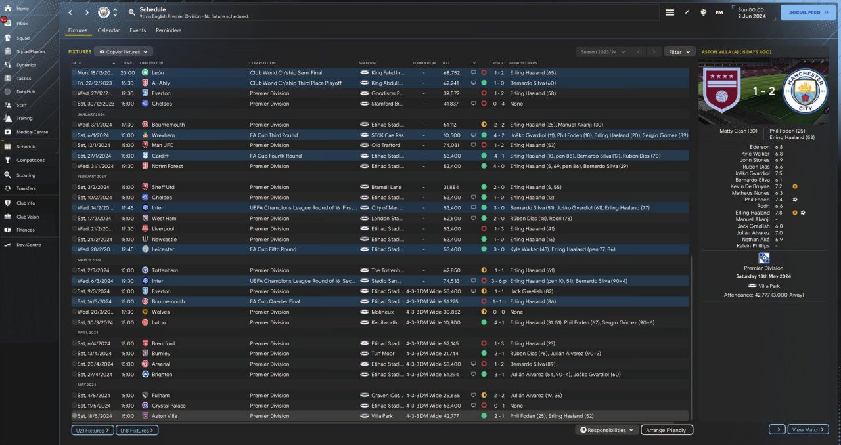Click the Social Feed button
The image size is (841, 445).
[x=807, y=12]
